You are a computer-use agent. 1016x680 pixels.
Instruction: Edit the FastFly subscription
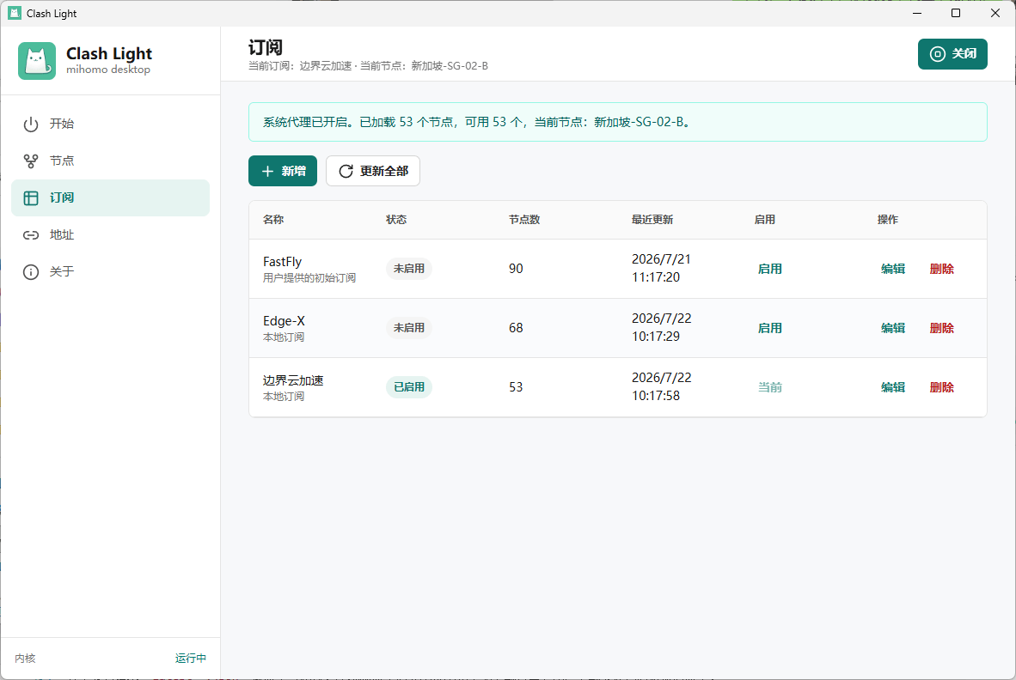893,269
